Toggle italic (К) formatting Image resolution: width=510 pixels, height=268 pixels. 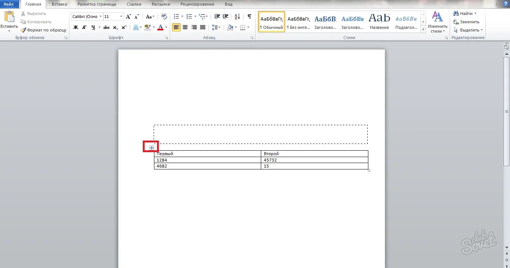click(x=84, y=27)
